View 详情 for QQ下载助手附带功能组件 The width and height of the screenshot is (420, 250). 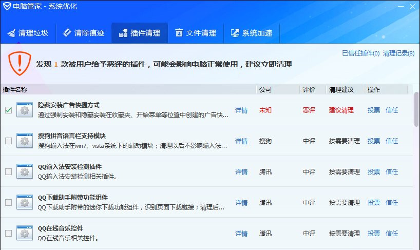click(241, 203)
